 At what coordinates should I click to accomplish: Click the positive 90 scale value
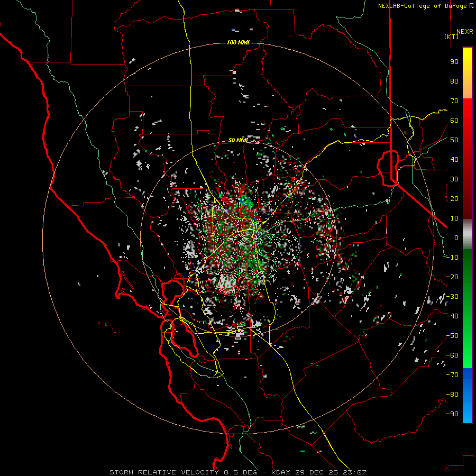pyautogui.click(x=454, y=62)
